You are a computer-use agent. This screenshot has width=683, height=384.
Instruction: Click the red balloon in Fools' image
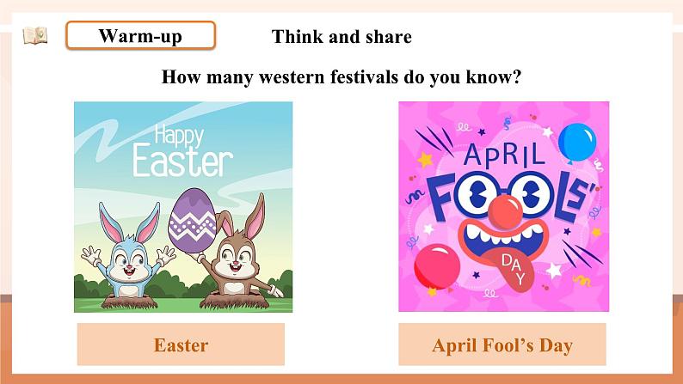pyautogui.click(x=437, y=266)
